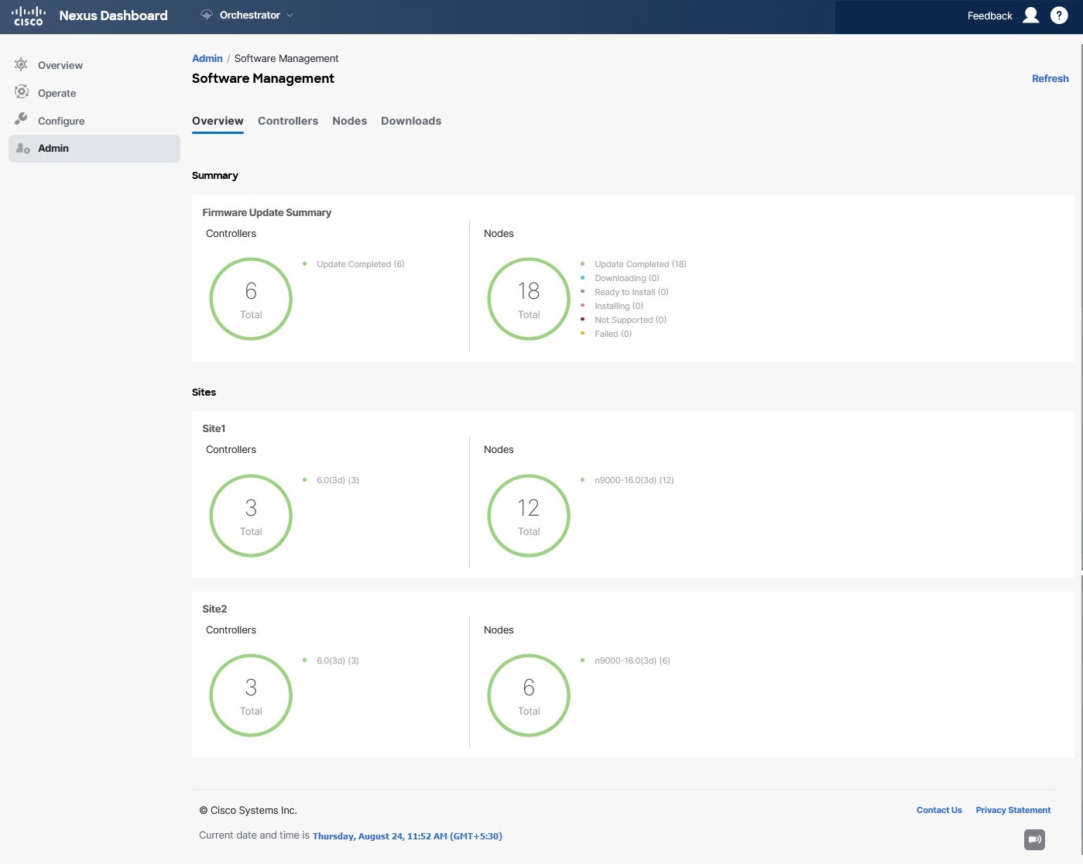Image resolution: width=1083 pixels, height=868 pixels.
Task: Open the help question mark icon
Action: tap(1059, 15)
